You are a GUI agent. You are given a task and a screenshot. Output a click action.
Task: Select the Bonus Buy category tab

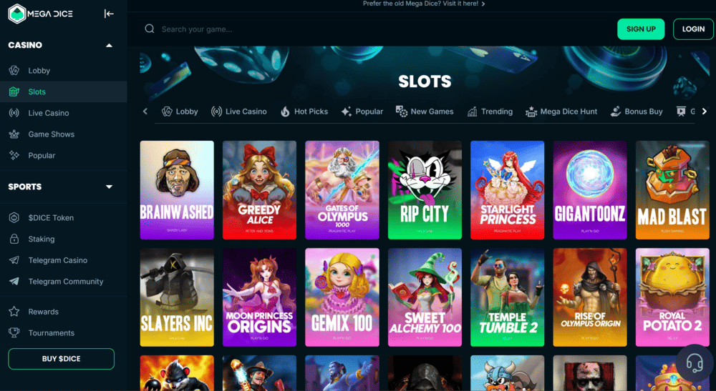coord(637,112)
